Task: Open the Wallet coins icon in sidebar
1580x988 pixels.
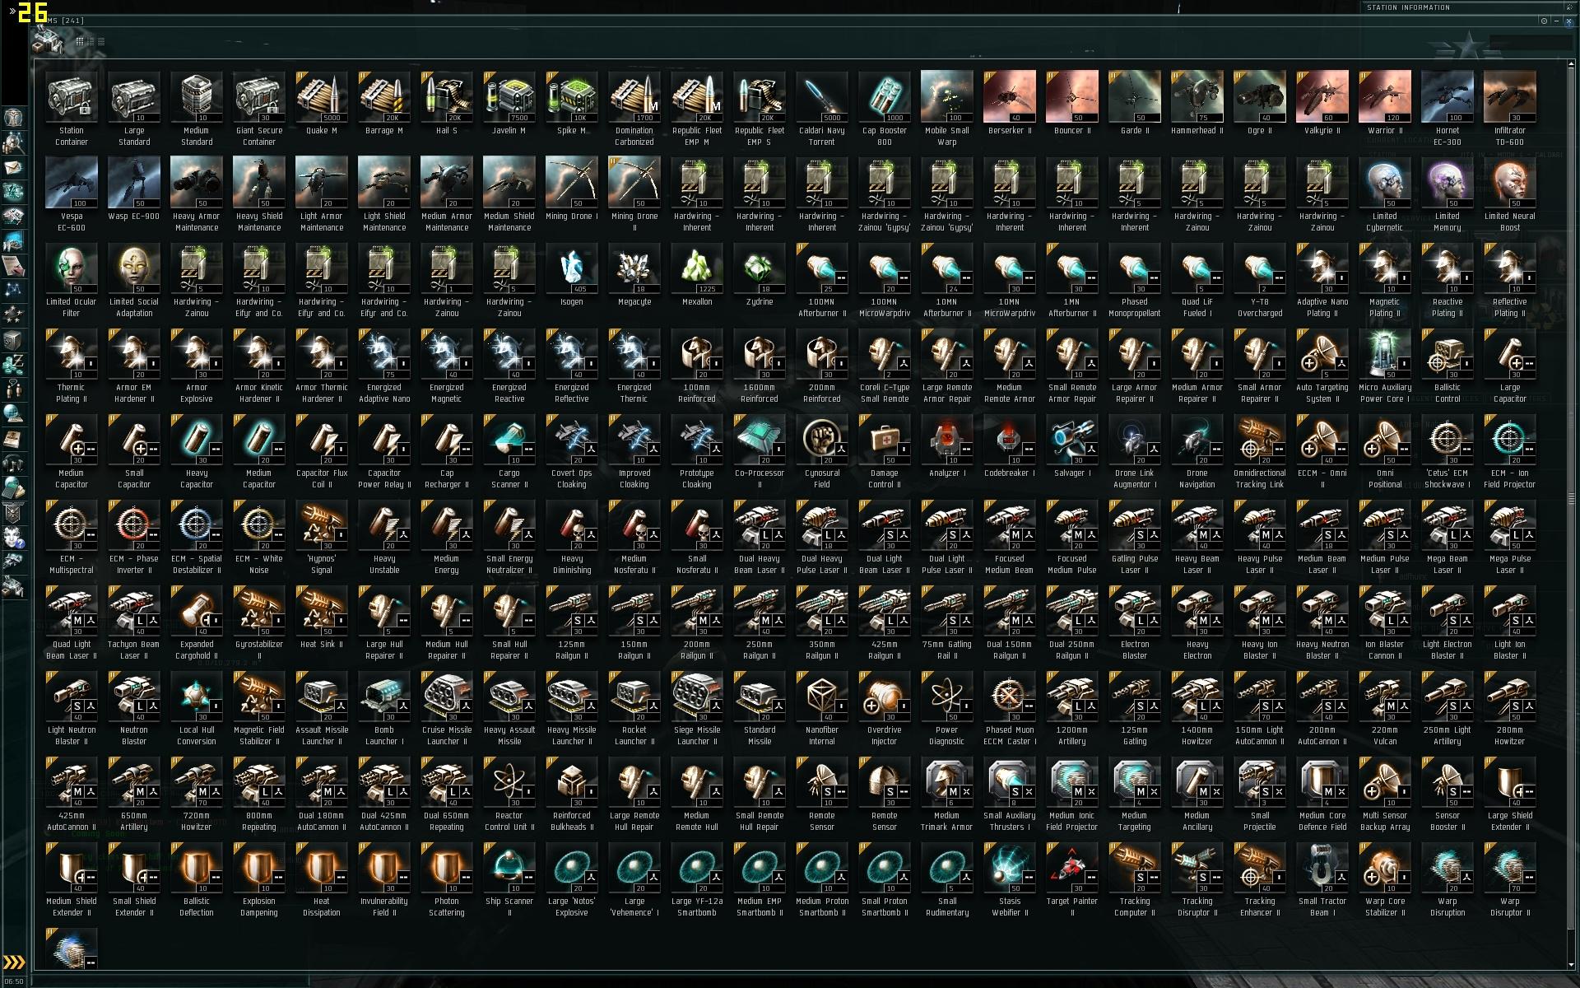Action: pos(13,363)
